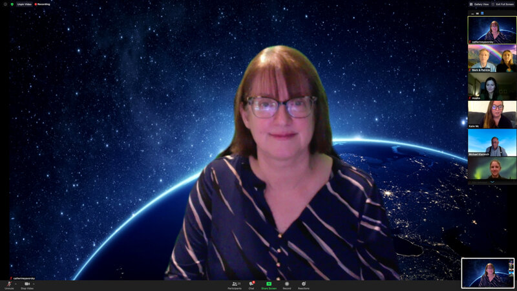Select Michael Klarovich video thumbnail
This screenshot has width=517, height=291.
pyautogui.click(x=492, y=142)
